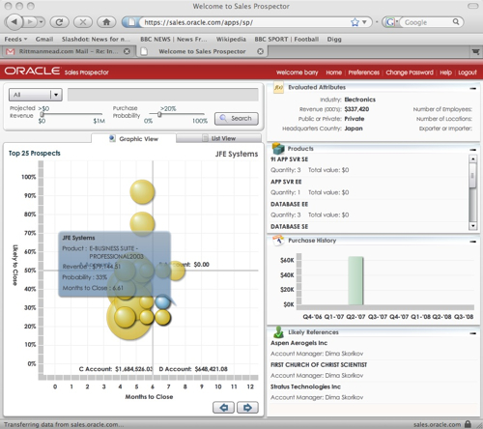Close the Welcome to Sales Prospector tab
Viewport: 483px width, 429px height.
[x=261, y=51]
